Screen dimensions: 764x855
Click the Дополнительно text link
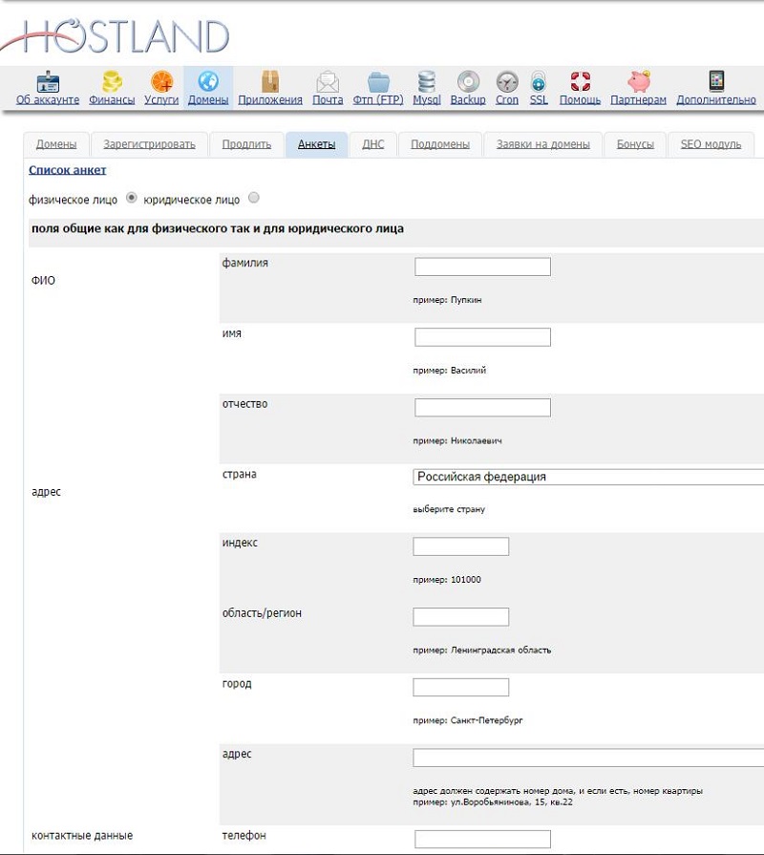(x=716, y=99)
